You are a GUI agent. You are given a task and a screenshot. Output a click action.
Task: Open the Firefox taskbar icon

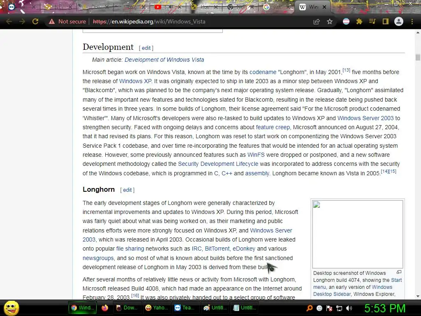[105, 308]
